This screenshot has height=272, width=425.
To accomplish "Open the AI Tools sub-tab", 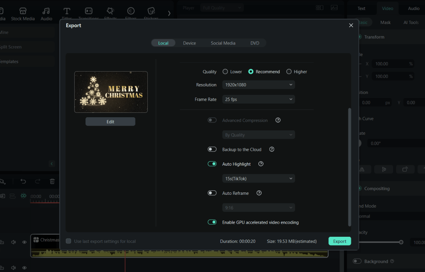I will click(x=411, y=22).
